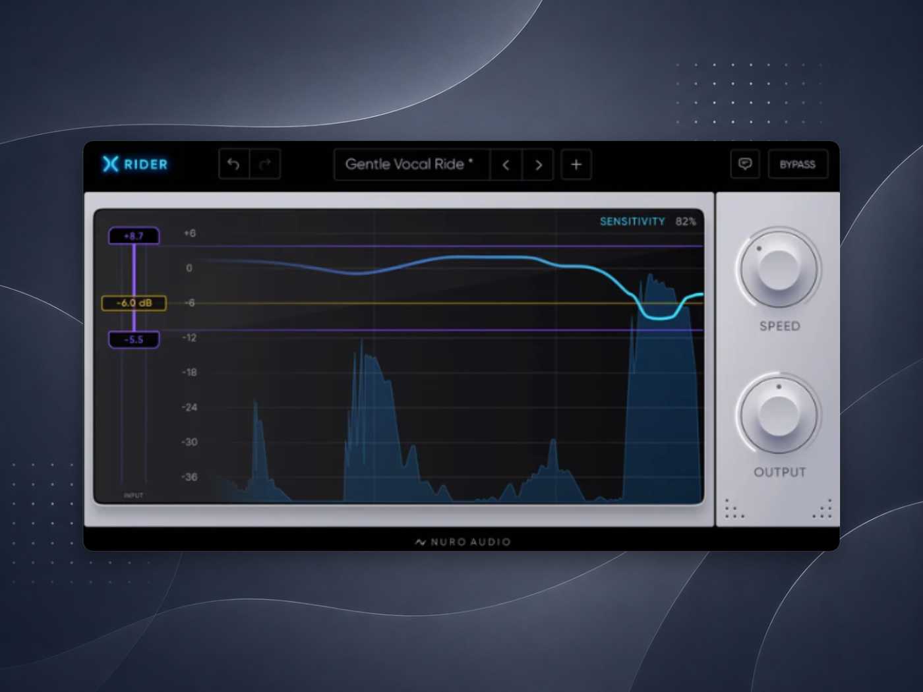Click the OUTPUT label
Screen dimensions: 923x692
780,473
